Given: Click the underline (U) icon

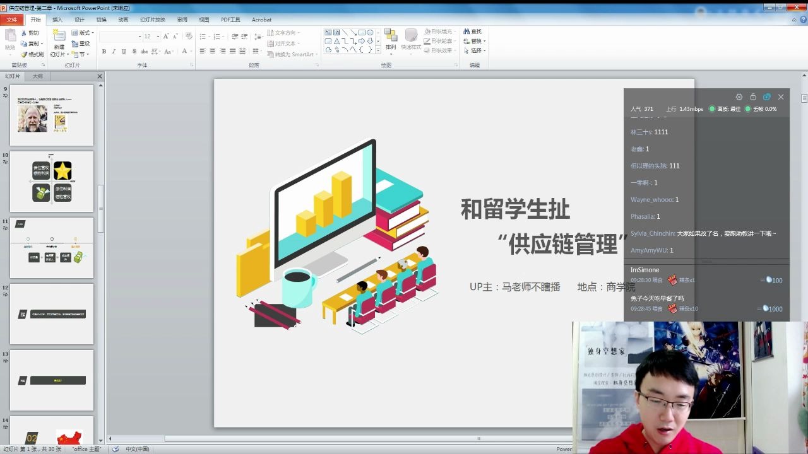Looking at the screenshot, I should tap(123, 50).
